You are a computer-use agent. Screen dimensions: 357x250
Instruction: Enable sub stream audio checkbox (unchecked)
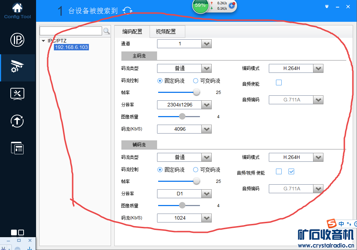click(279, 171)
